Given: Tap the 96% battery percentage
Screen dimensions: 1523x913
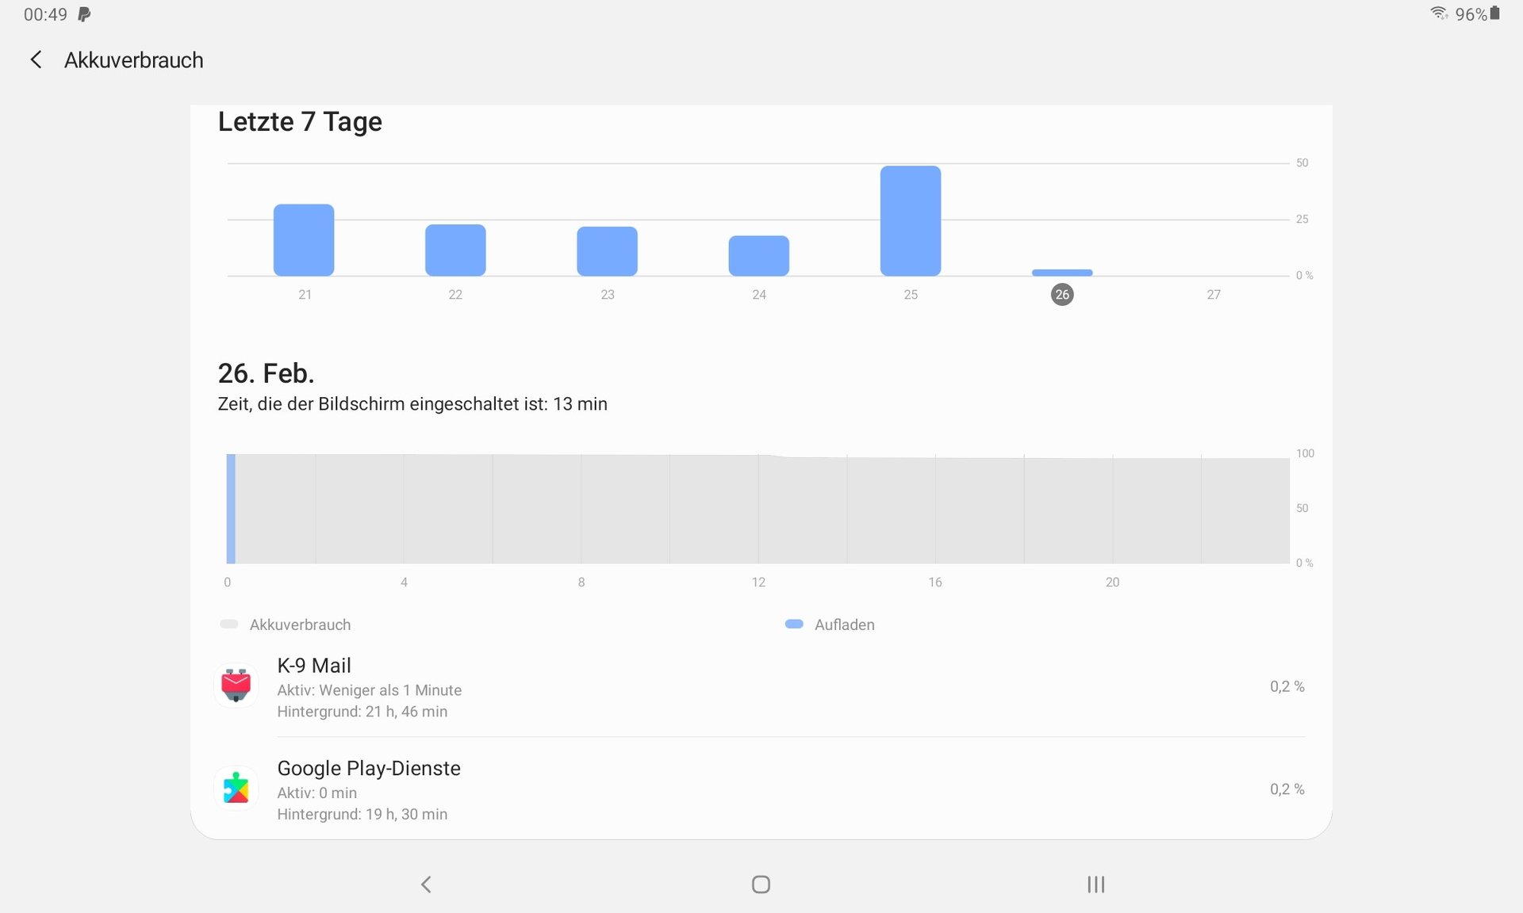Looking at the screenshot, I should (1471, 14).
